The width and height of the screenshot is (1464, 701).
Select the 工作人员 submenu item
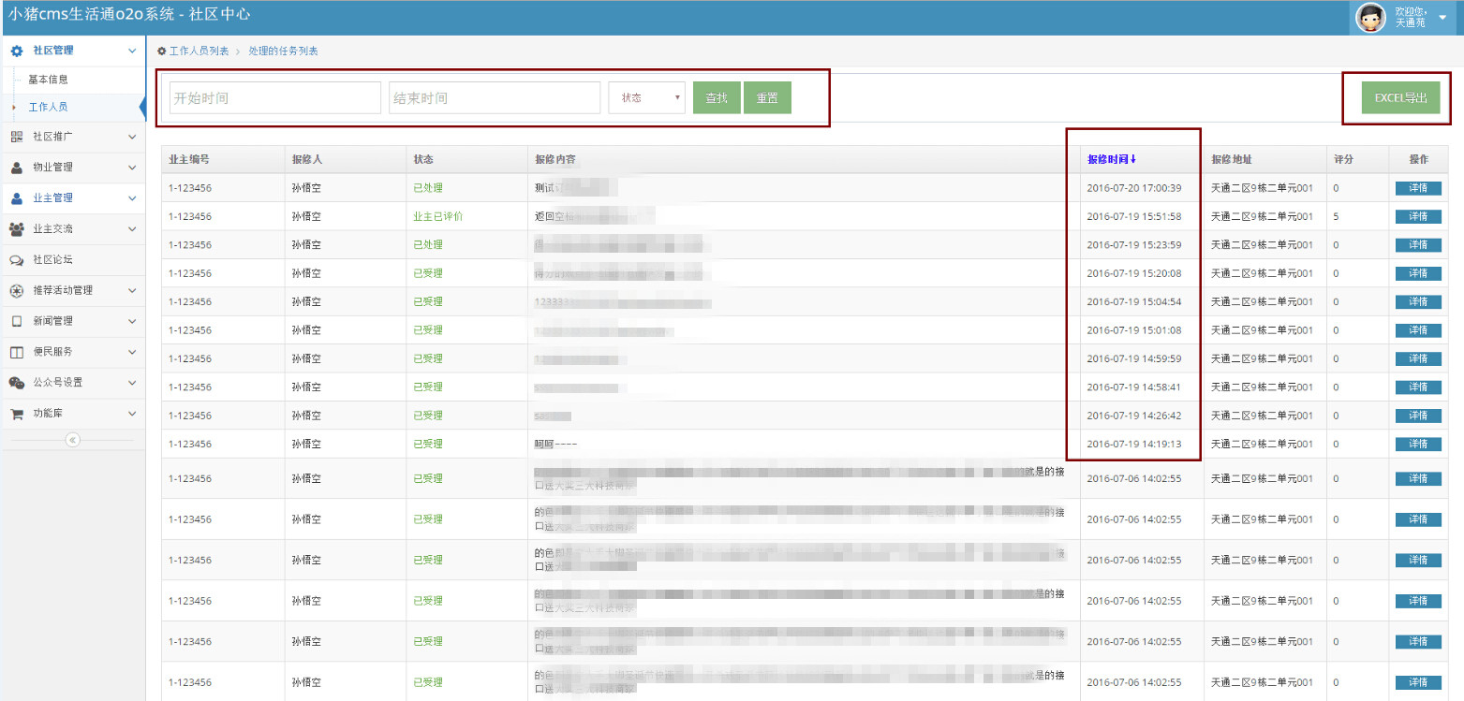(x=48, y=108)
